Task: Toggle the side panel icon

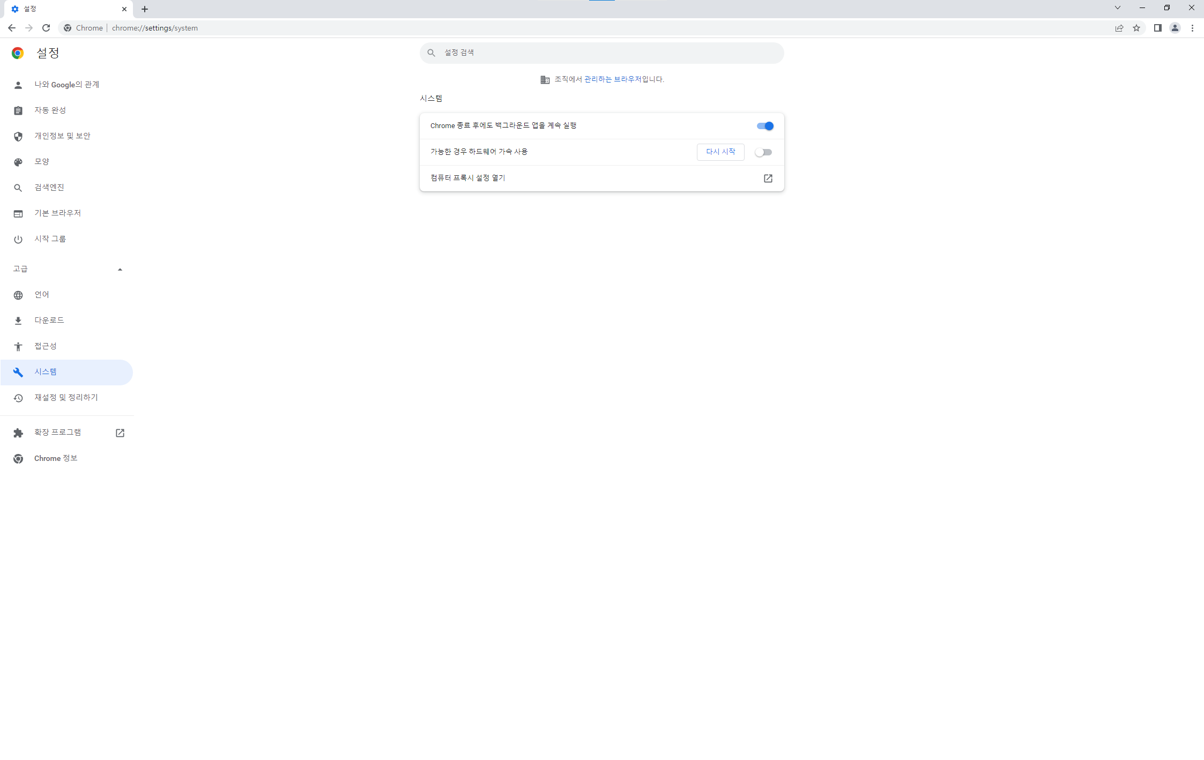Action: 1157,28
